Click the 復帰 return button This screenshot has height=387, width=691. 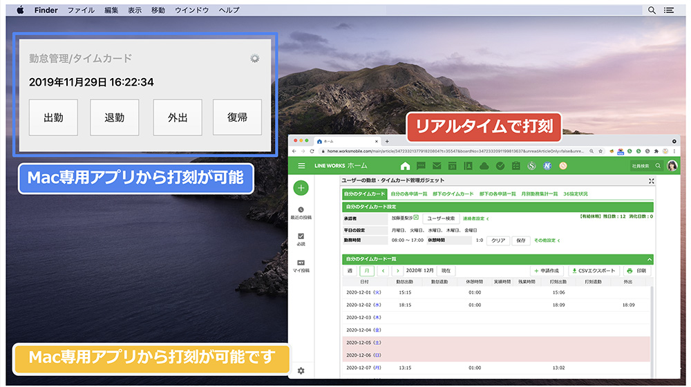pyautogui.click(x=237, y=117)
